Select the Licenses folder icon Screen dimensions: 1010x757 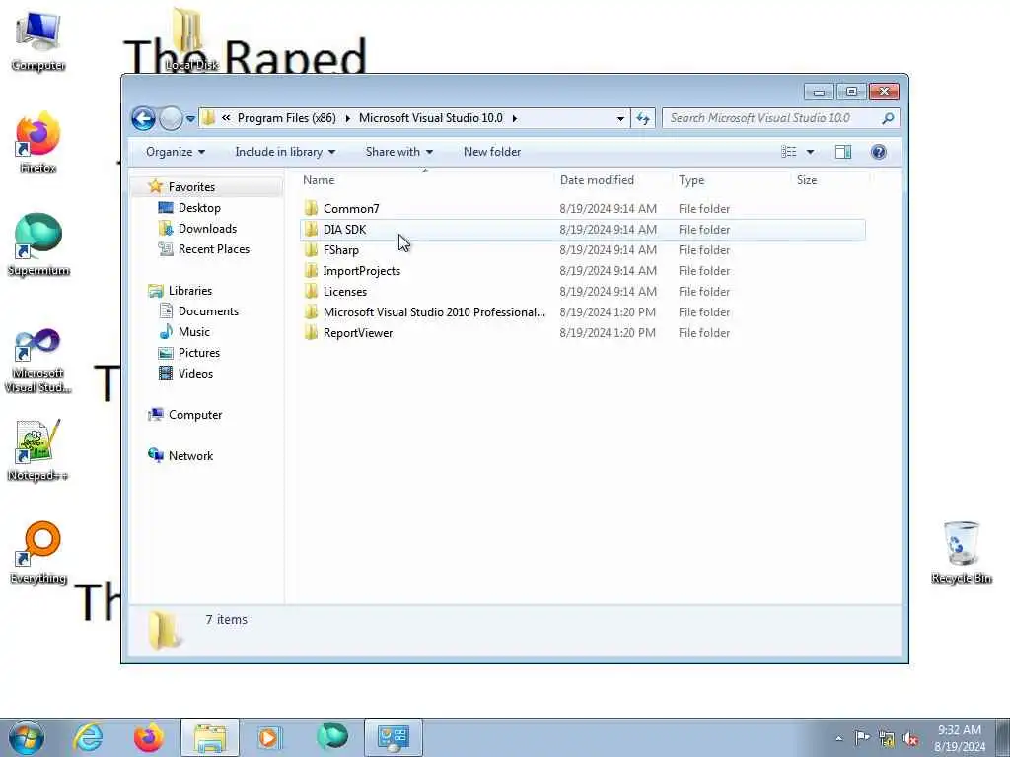point(311,291)
